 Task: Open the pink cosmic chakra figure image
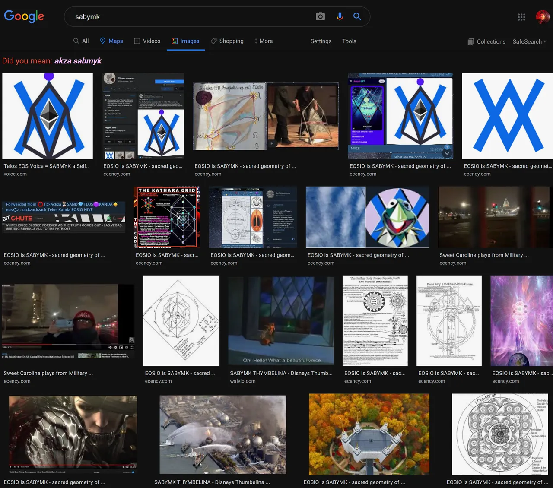point(522,321)
